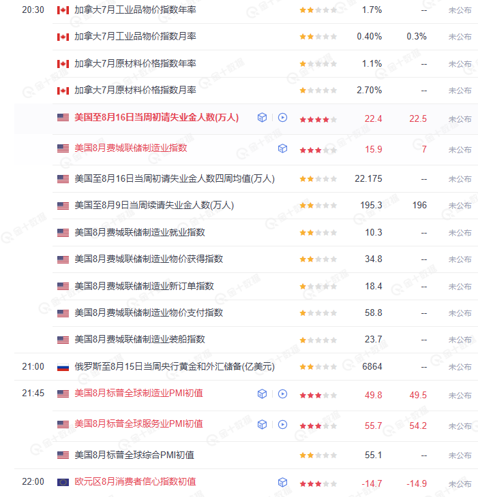The width and height of the screenshot is (478, 497).
Task: Open 欧元区8月消费者信心指数初值 indicator
Action: pos(135,482)
